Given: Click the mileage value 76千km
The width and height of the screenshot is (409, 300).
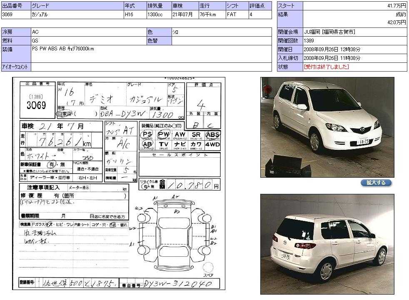Looking at the screenshot, I should 208,15.
